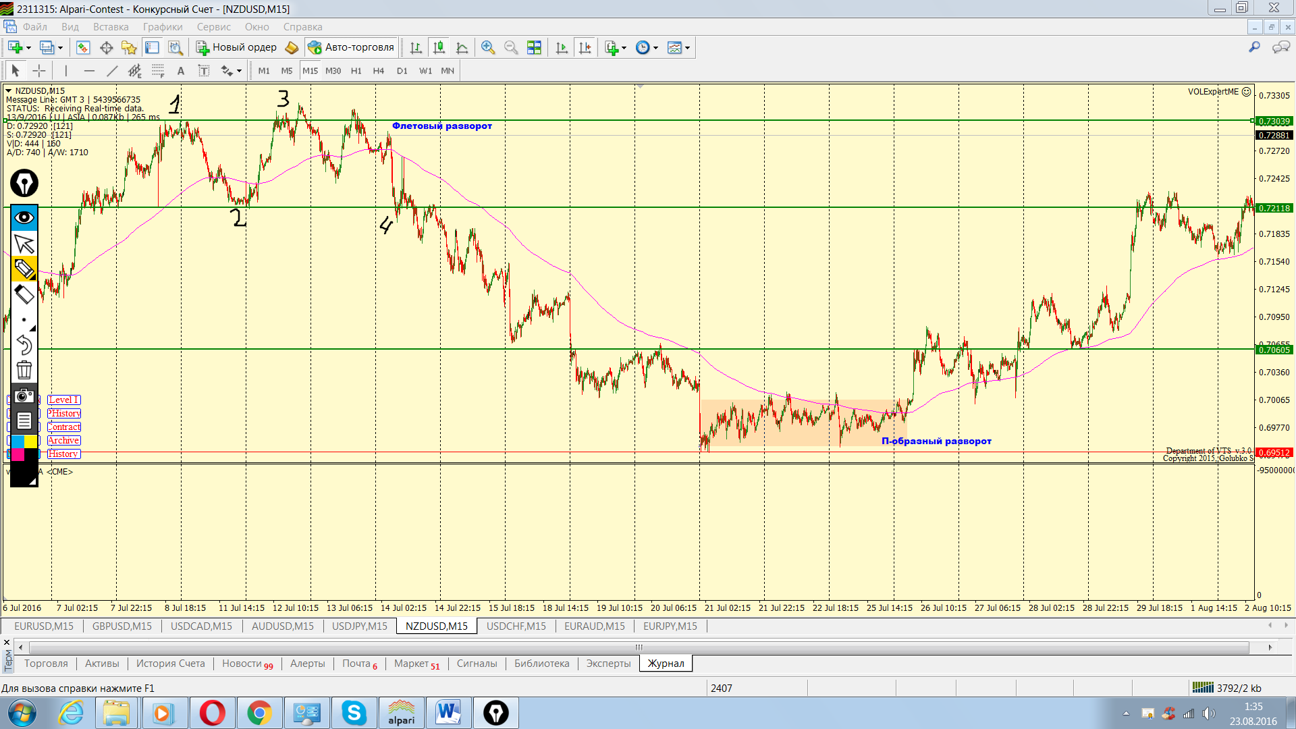Viewport: 1296px width, 729px height.
Task: Open the Сервис menu
Action: pyautogui.click(x=213, y=27)
